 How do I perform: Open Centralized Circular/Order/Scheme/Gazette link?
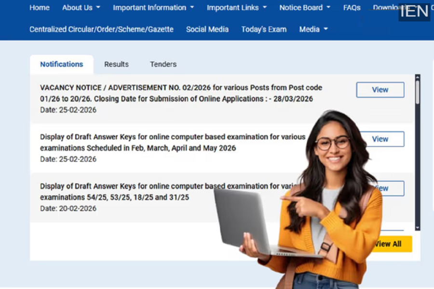click(101, 29)
